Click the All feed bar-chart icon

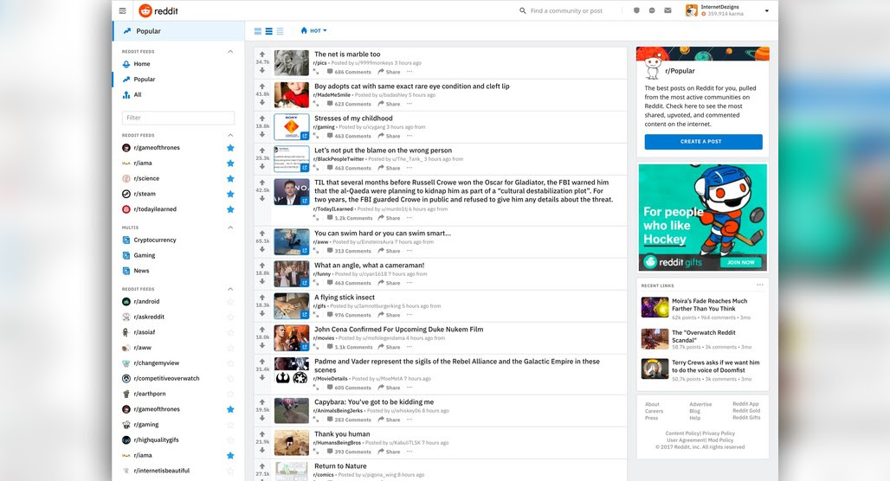pos(126,94)
